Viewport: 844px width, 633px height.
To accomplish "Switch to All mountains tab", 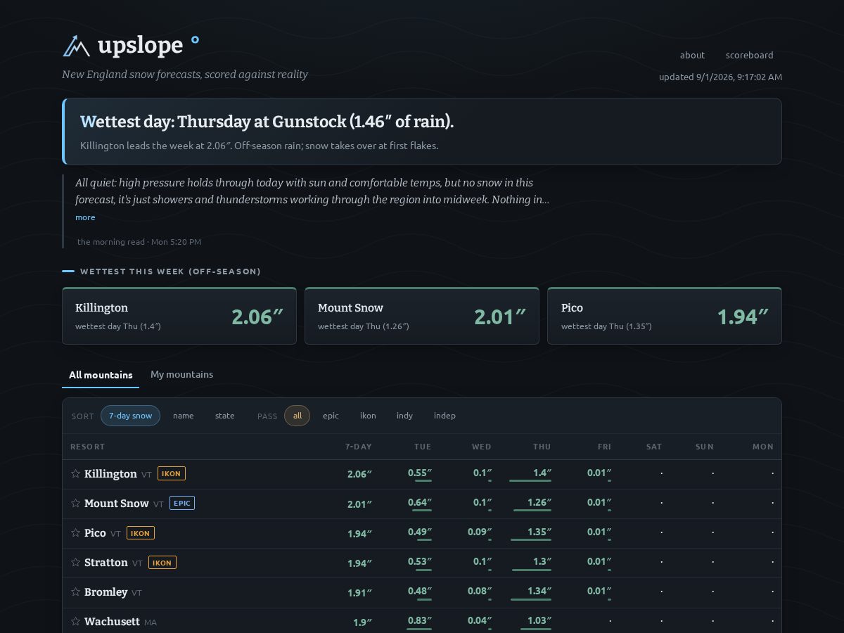I will (101, 375).
